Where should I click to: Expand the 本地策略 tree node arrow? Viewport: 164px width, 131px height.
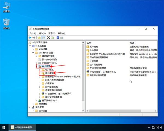tap(40, 73)
